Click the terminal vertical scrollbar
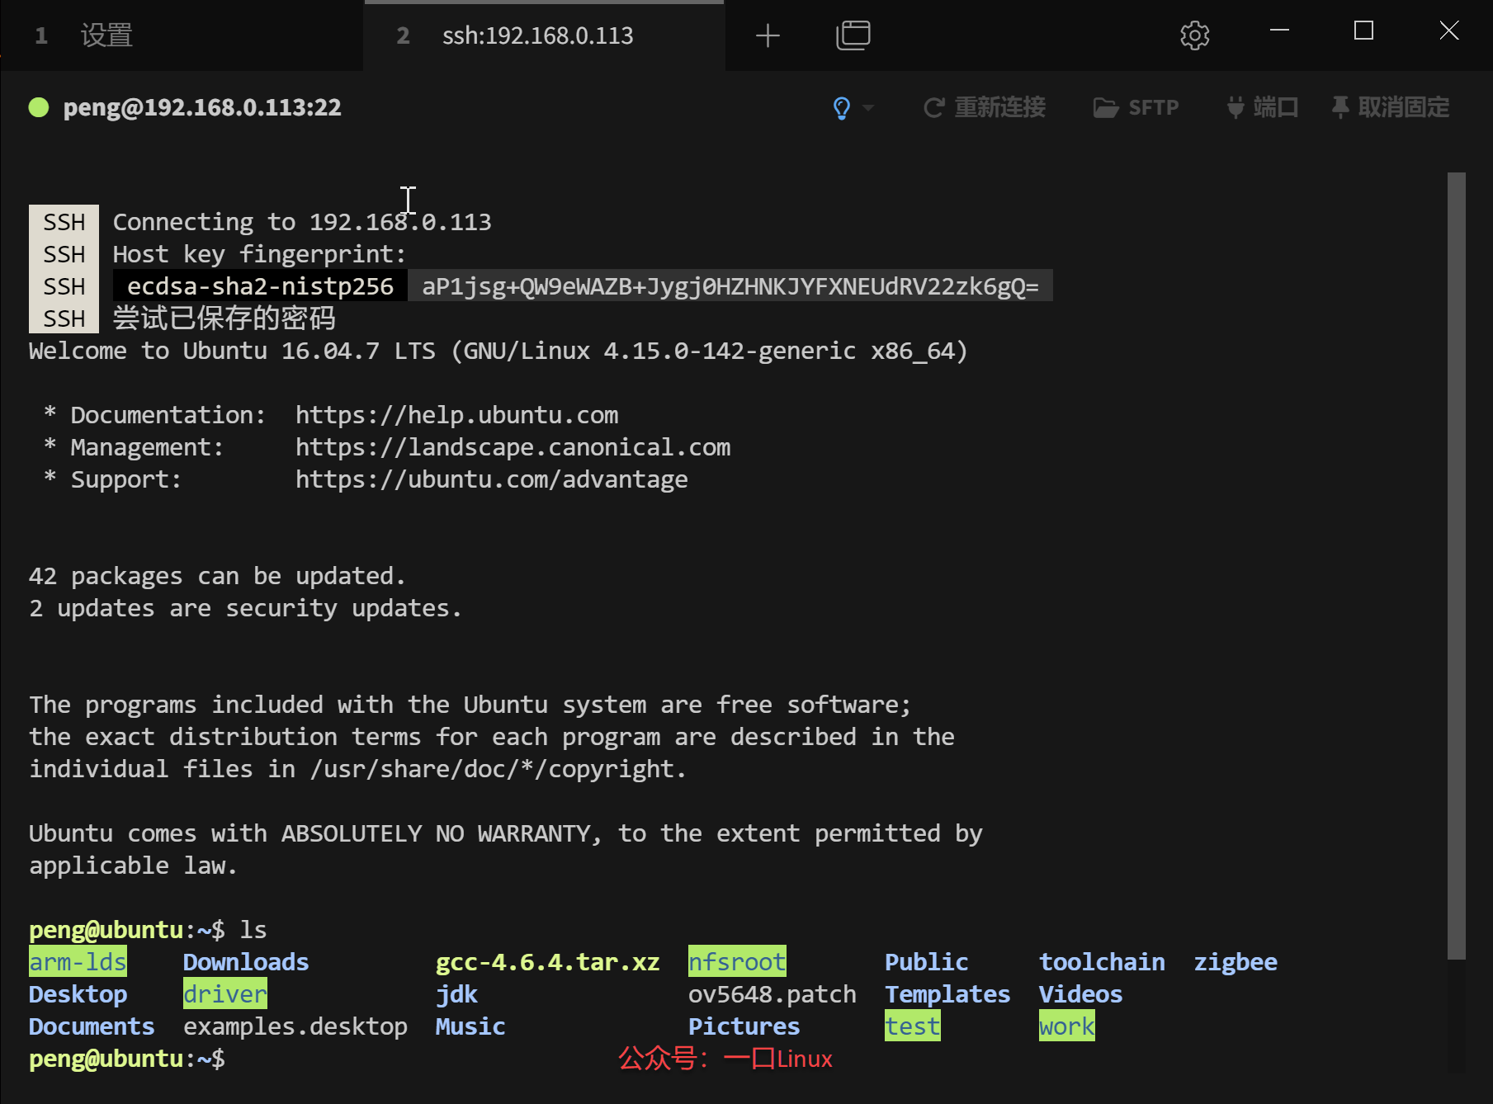1493x1104 pixels. tap(1457, 565)
